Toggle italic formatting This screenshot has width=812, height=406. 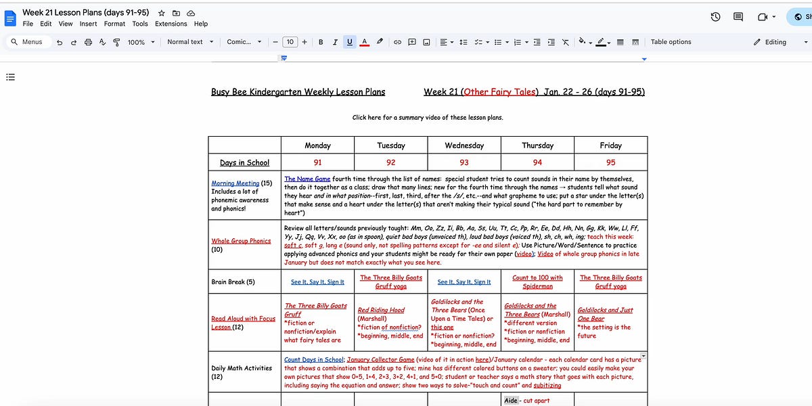pyautogui.click(x=335, y=41)
